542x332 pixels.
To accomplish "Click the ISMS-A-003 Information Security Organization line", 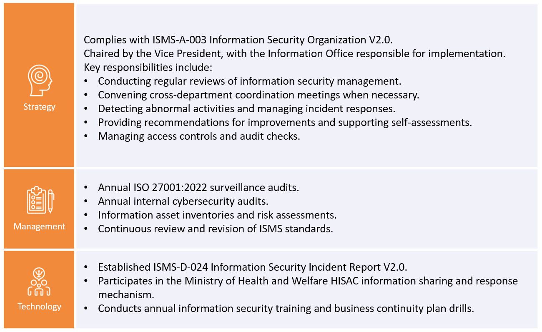I will (x=238, y=40).
